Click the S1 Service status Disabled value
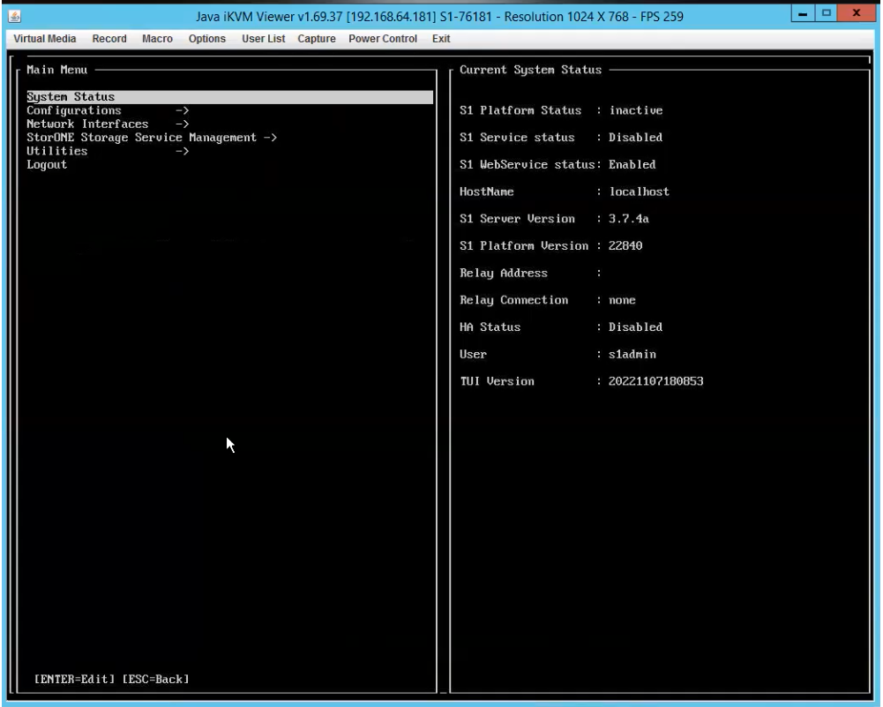883x707 pixels. tap(634, 138)
